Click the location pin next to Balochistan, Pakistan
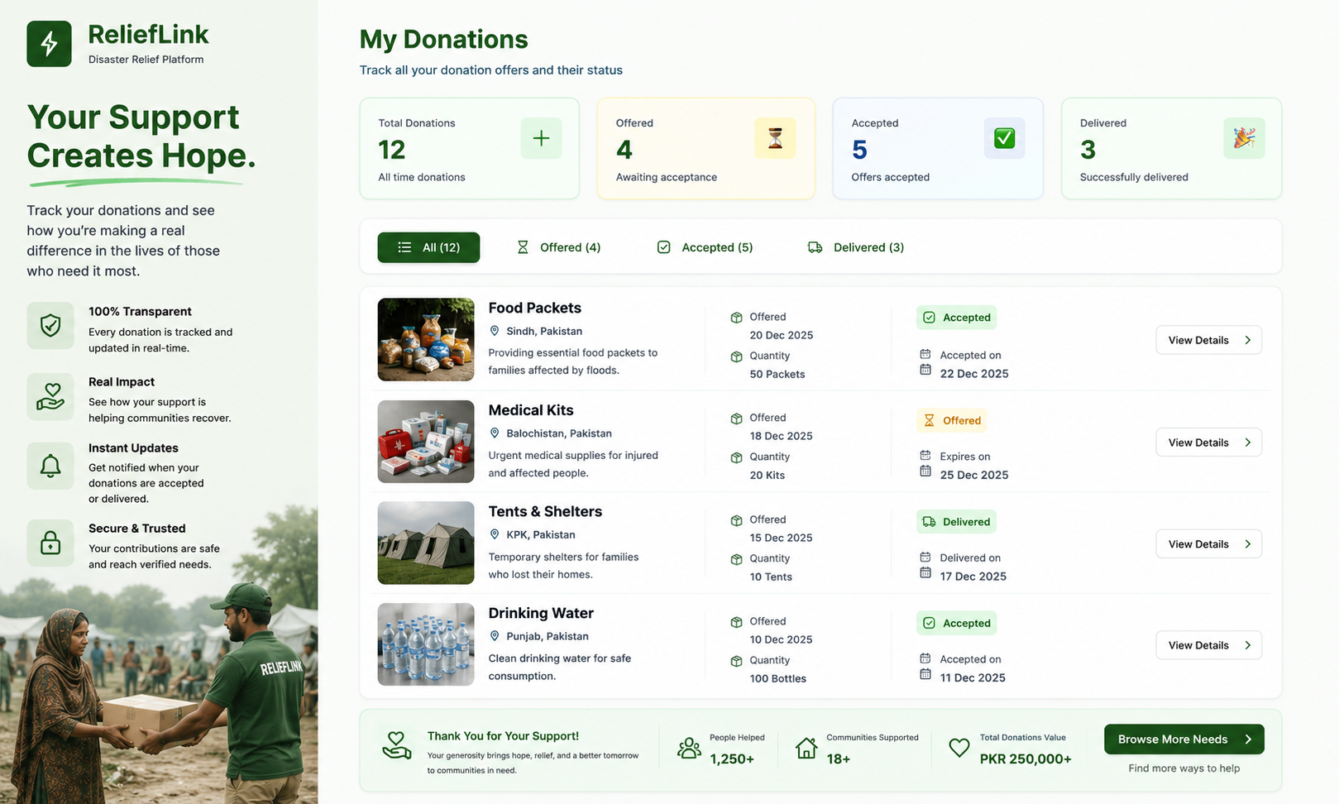Screen dimensions: 1339x804 click(495, 433)
